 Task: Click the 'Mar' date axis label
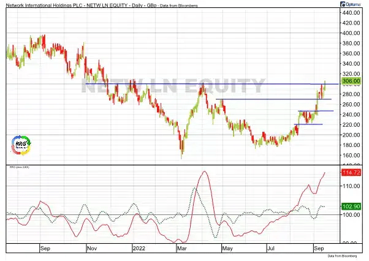coord(182,249)
